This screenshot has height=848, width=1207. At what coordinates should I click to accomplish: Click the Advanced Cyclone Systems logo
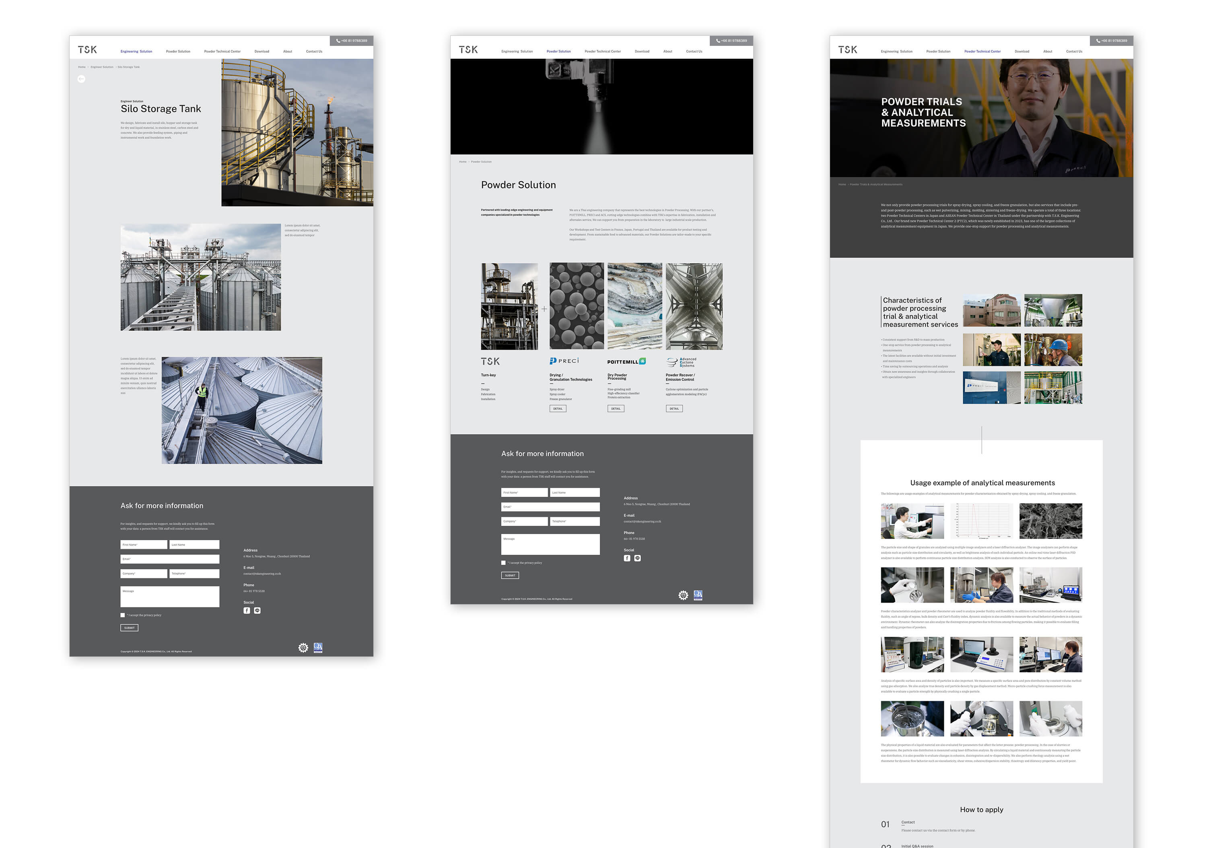tap(681, 362)
